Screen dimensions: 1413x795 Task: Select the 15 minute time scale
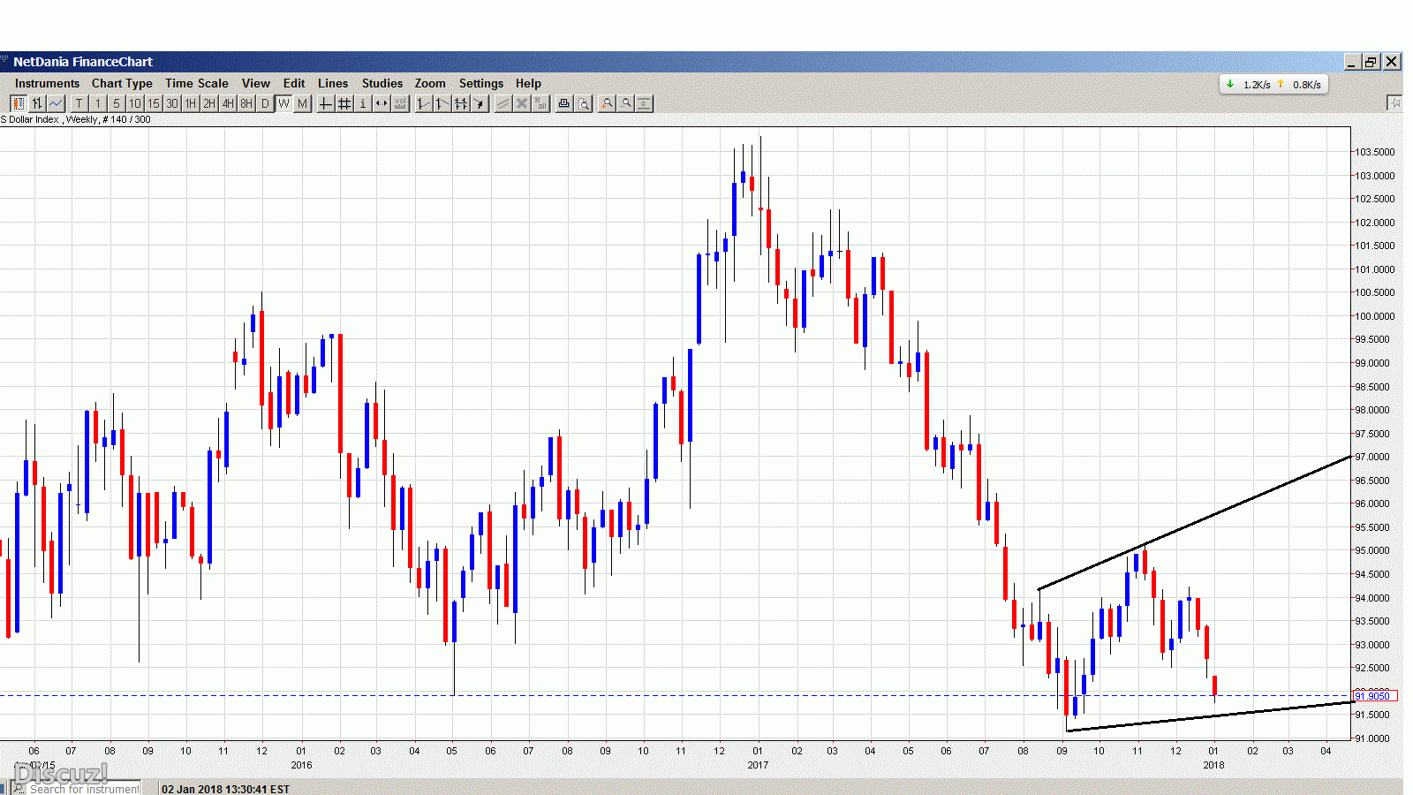point(154,103)
